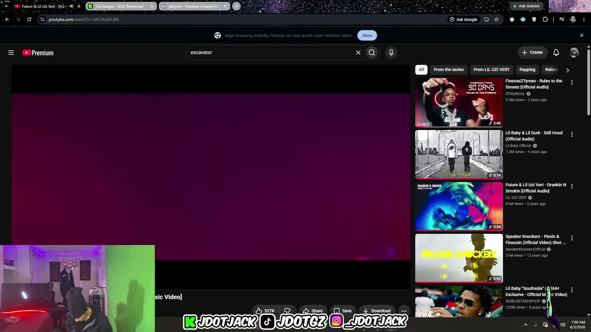The height and width of the screenshot is (332, 591).
Task: Switch to Sub Badges Kick Dashboard tab
Action: (x=121, y=6)
